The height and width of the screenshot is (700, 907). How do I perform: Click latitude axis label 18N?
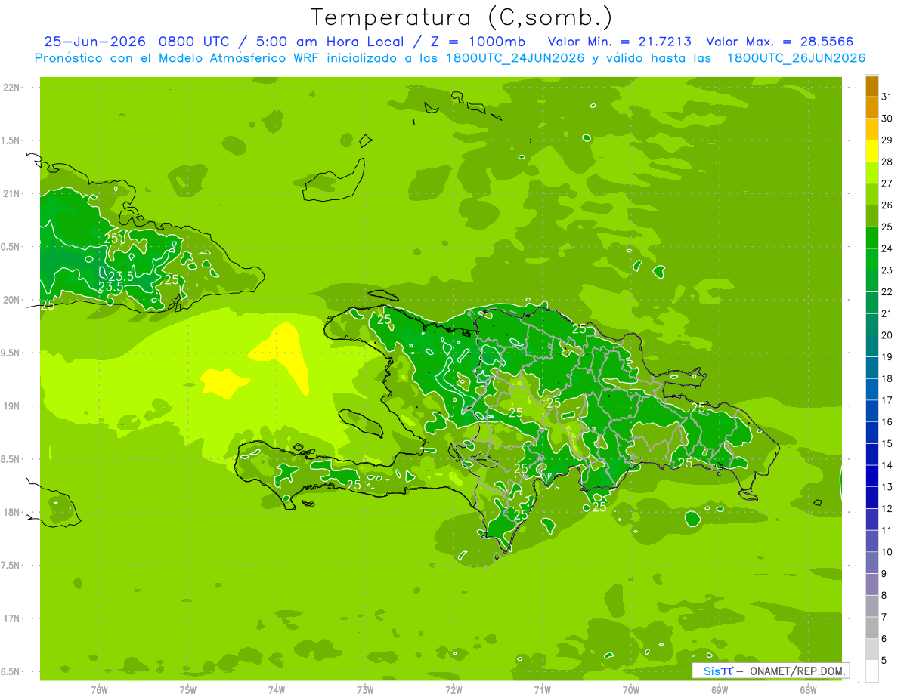pos(12,513)
